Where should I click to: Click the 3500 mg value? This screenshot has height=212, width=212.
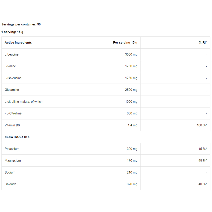click(x=131, y=54)
